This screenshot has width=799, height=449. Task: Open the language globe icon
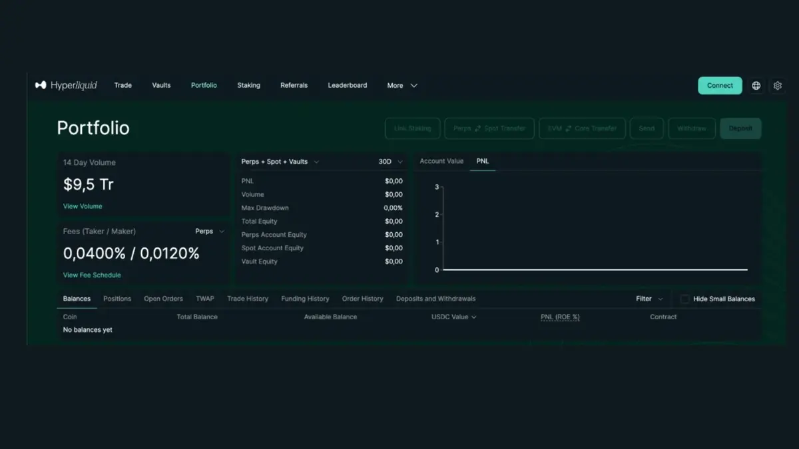click(x=756, y=86)
